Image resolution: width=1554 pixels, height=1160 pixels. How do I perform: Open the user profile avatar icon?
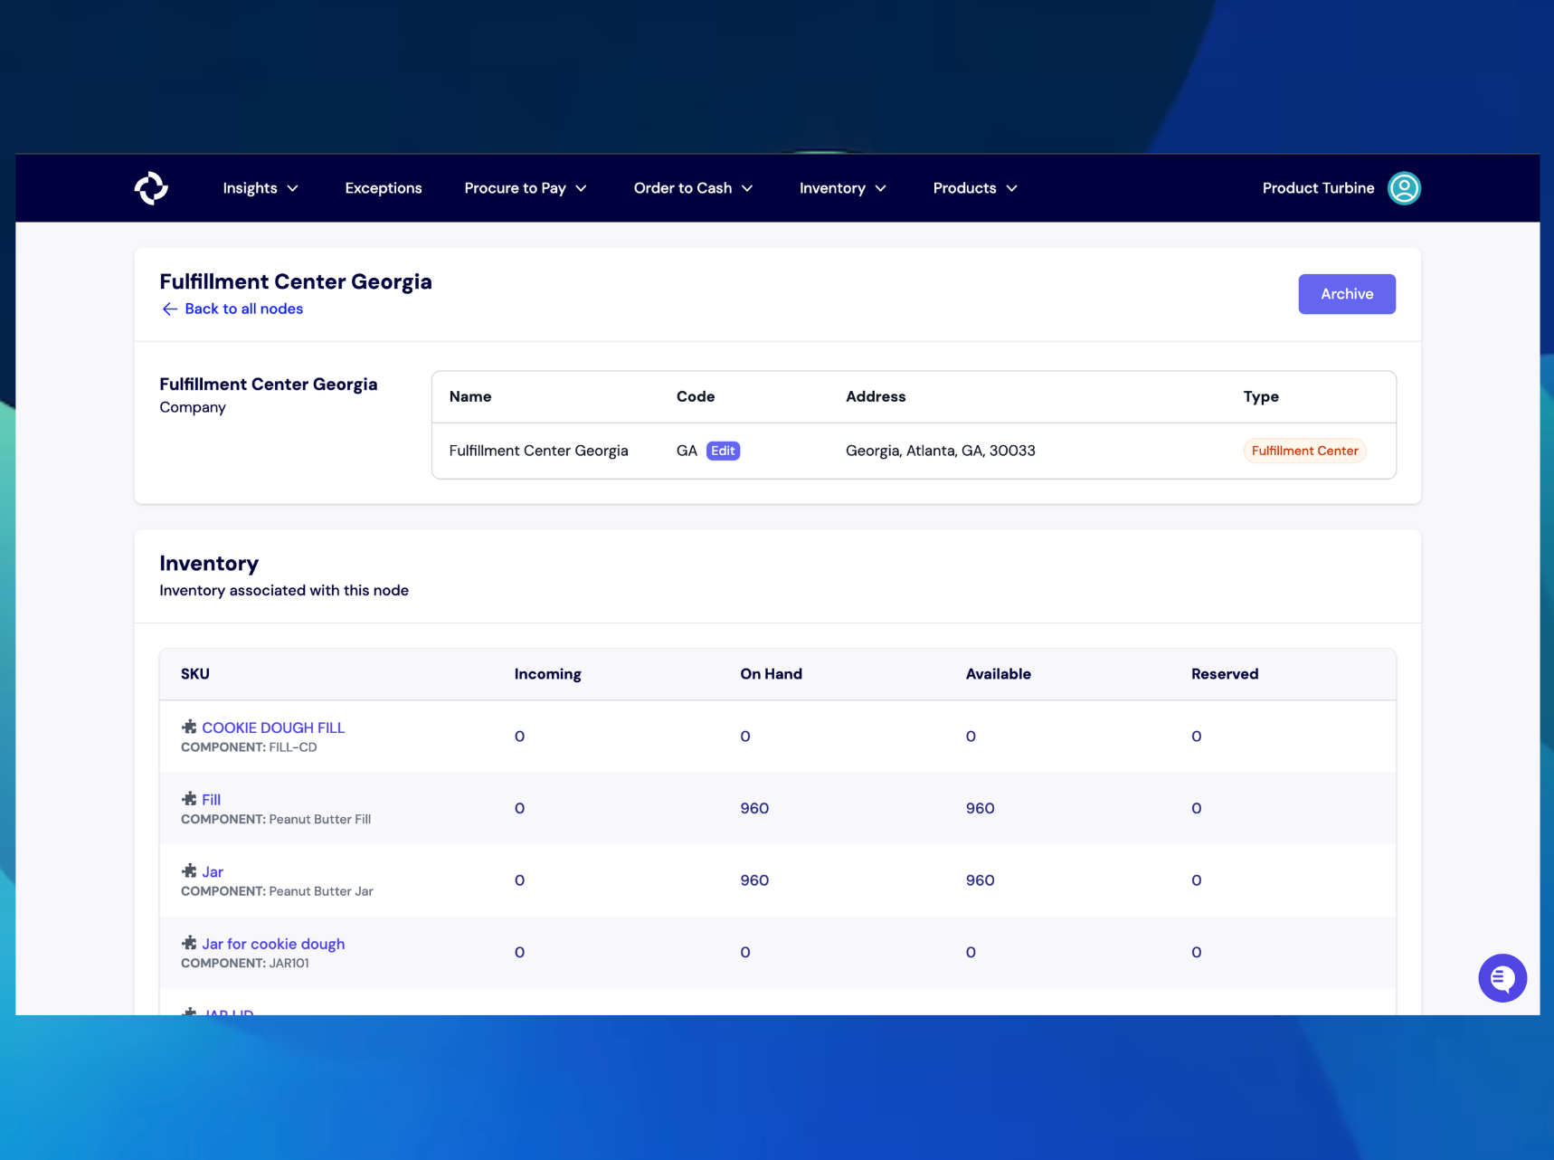click(1403, 188)
